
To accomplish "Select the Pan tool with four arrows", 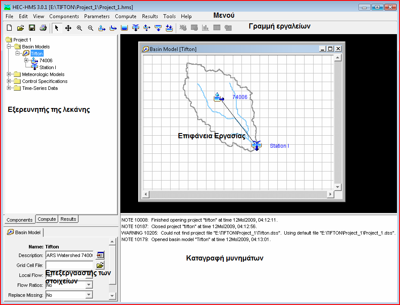I will (68, 28).
